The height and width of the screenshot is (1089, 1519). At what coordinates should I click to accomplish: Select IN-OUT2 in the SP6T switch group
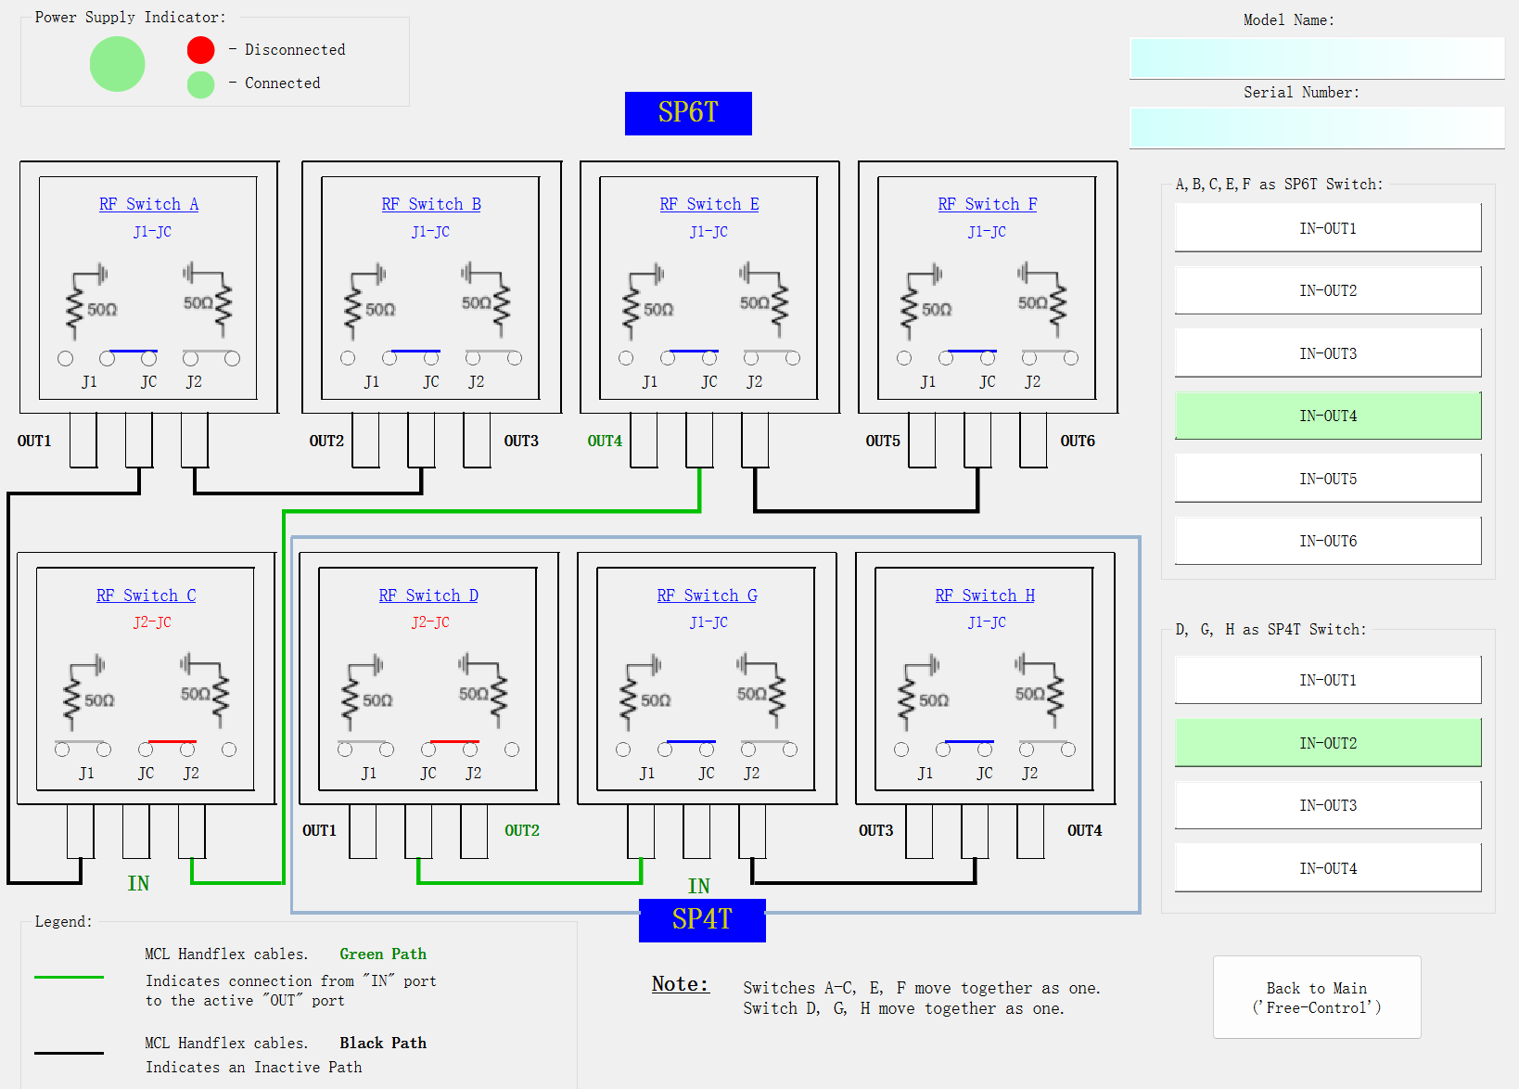click(x=1327, y=290)
